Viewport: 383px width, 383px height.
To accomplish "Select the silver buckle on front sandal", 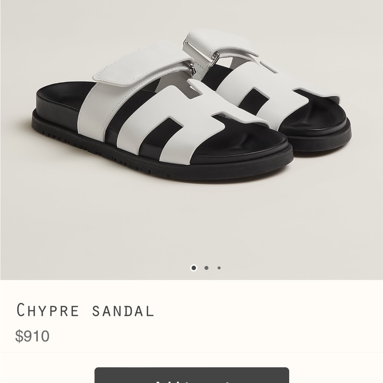I will [193, 70].
